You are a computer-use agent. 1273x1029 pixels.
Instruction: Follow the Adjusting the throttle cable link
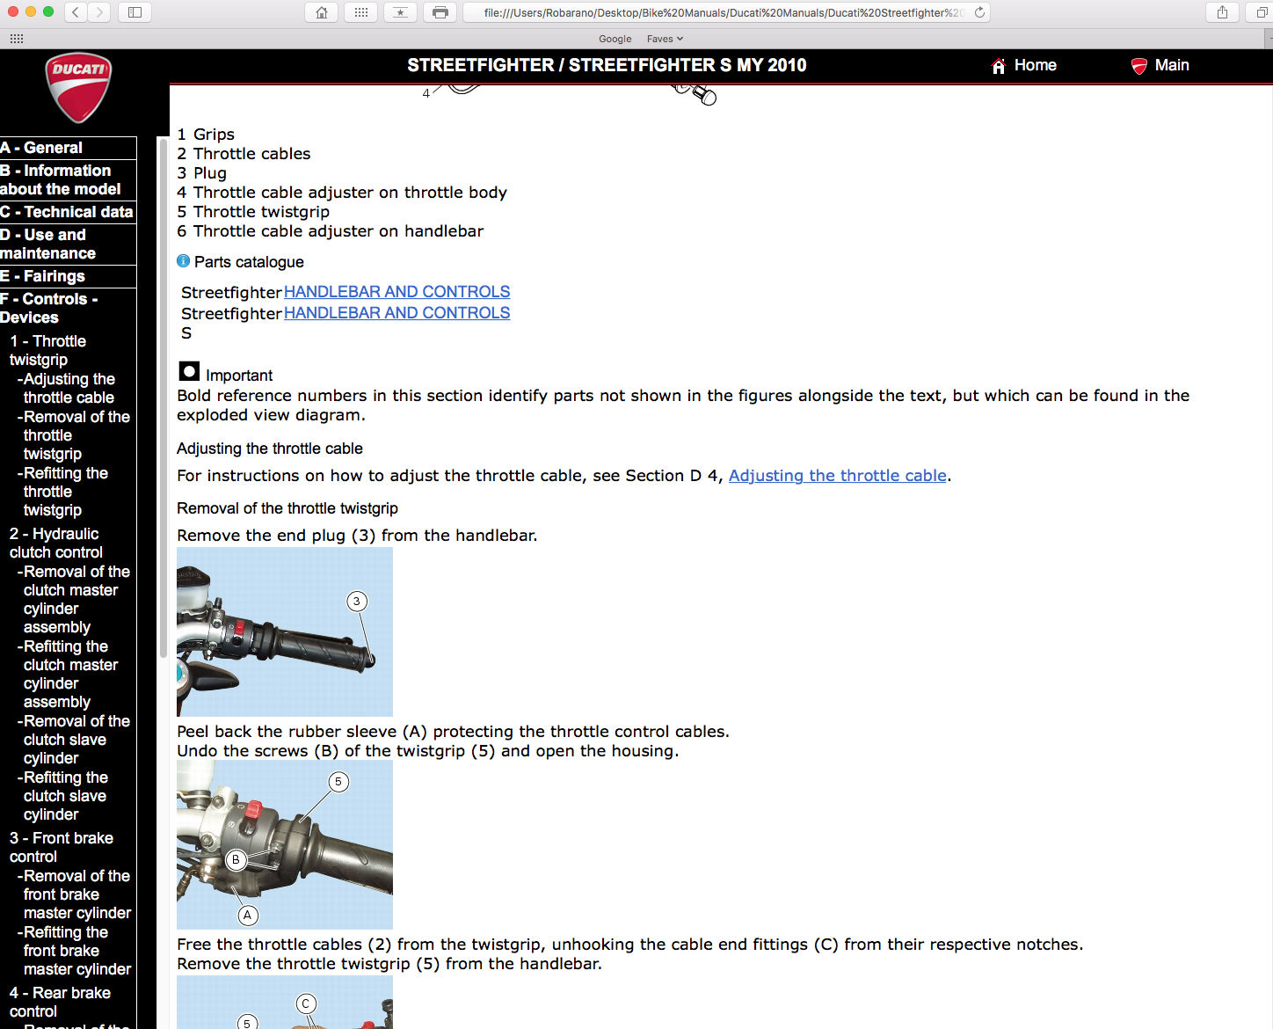tap(838, 476)
